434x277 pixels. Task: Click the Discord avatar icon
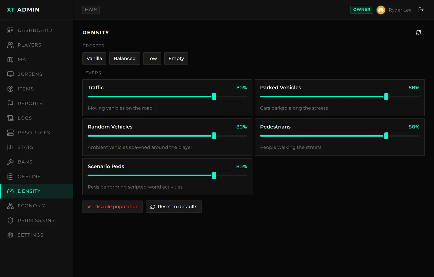pos(381,10)
